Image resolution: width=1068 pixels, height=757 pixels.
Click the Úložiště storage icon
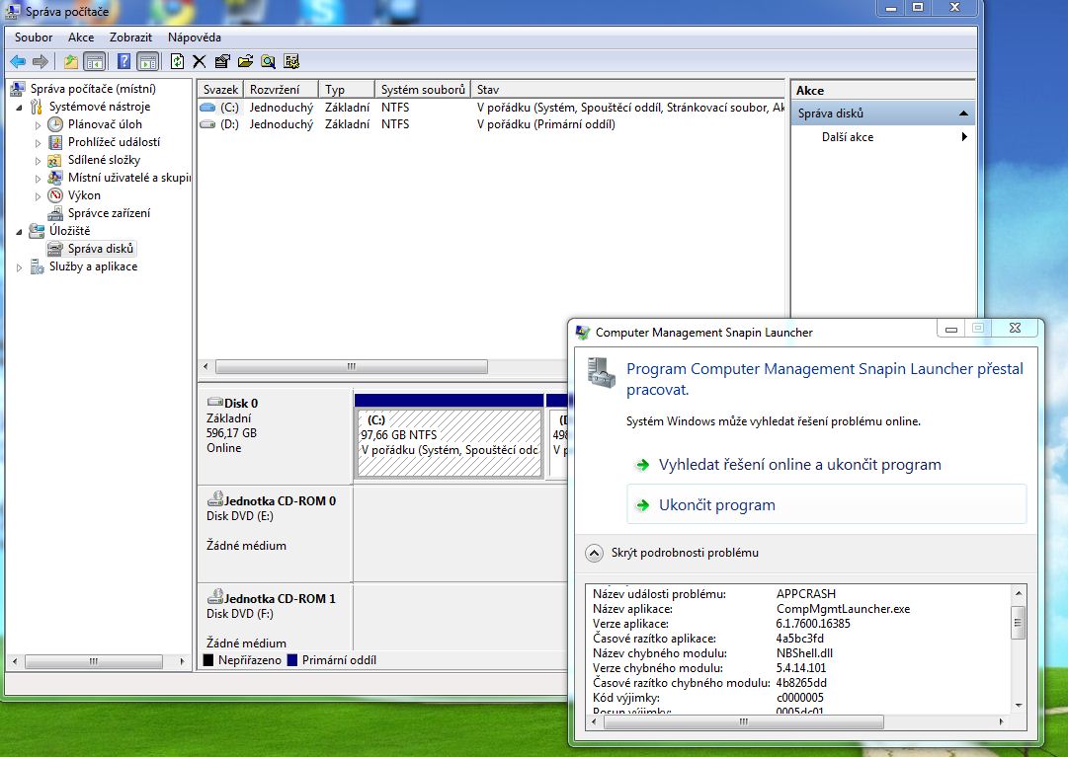click(x=37, y=231)
